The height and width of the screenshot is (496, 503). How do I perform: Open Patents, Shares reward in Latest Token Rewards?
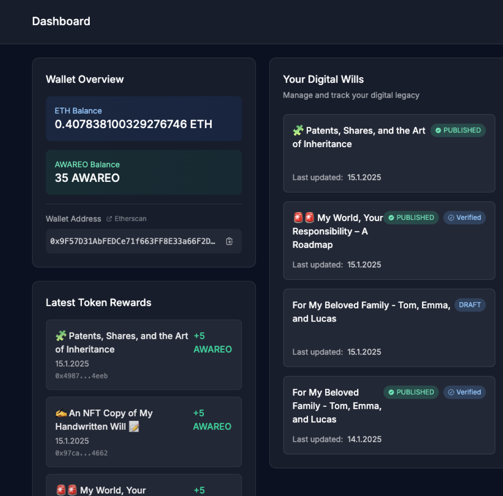[x=144, y=355]
